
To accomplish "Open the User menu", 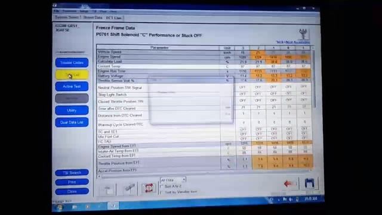I will [103, 11].
